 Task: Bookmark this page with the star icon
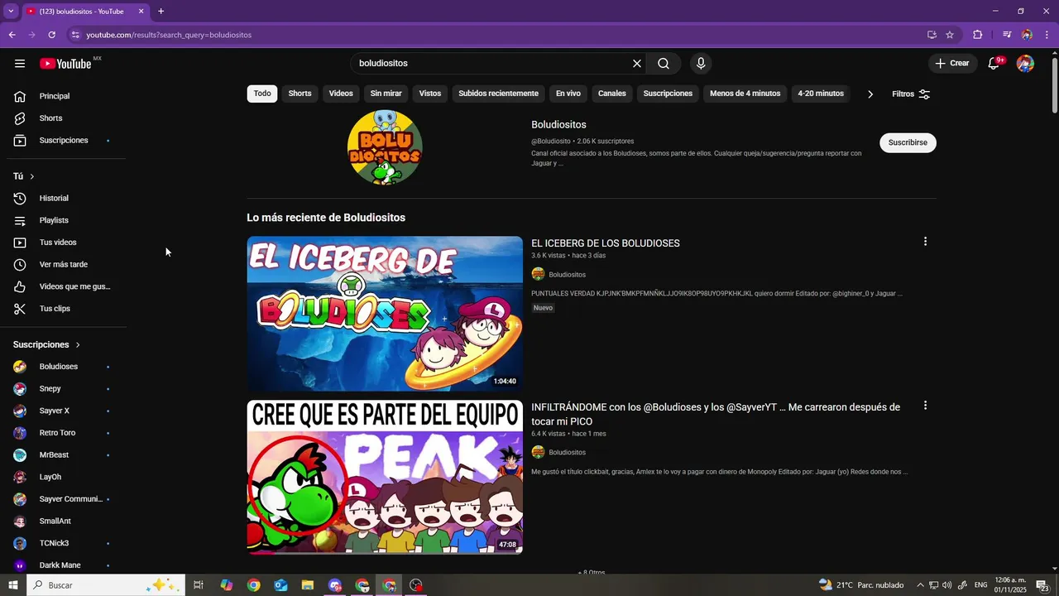950,35
